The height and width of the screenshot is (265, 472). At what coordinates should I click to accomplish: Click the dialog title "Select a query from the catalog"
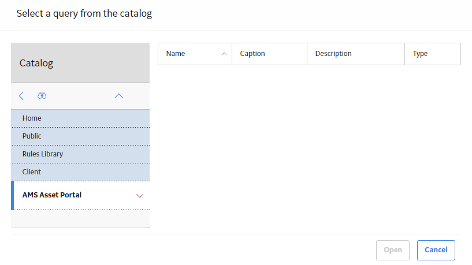coord(84,14)
